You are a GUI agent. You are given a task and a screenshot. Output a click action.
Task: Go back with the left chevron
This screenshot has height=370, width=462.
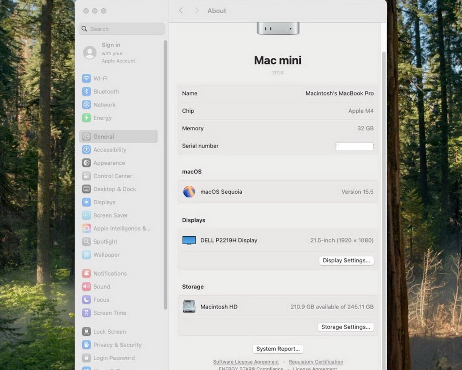coord(181,10)
